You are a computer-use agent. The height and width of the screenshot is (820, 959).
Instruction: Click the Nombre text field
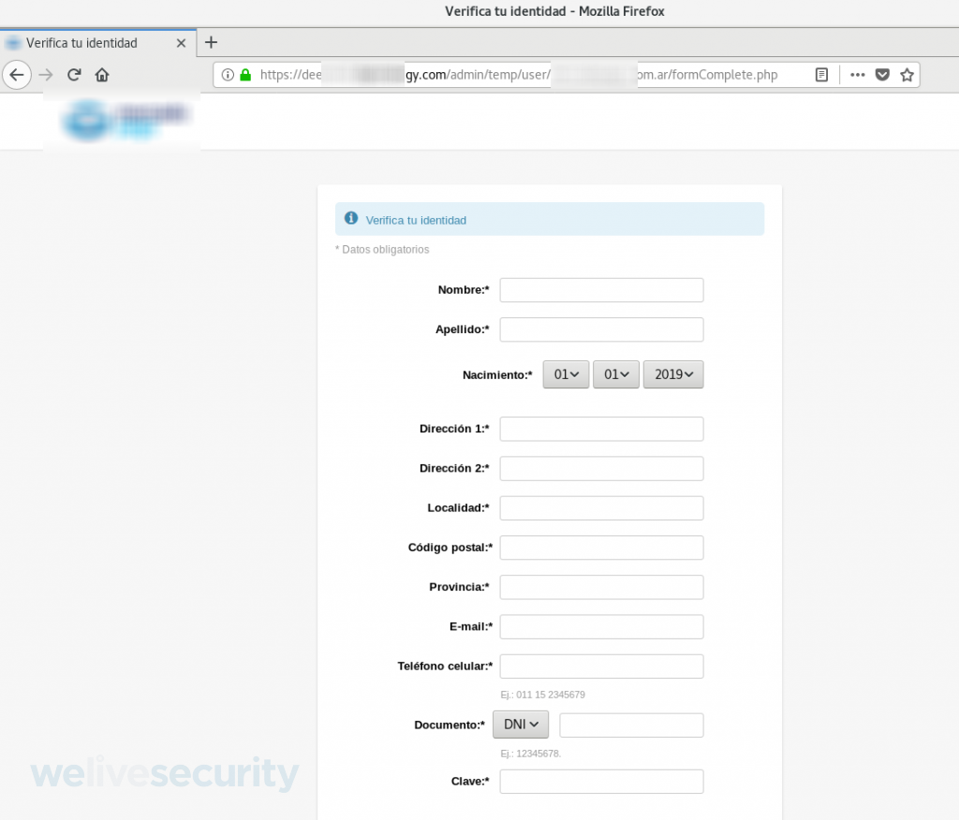[601, 290]
